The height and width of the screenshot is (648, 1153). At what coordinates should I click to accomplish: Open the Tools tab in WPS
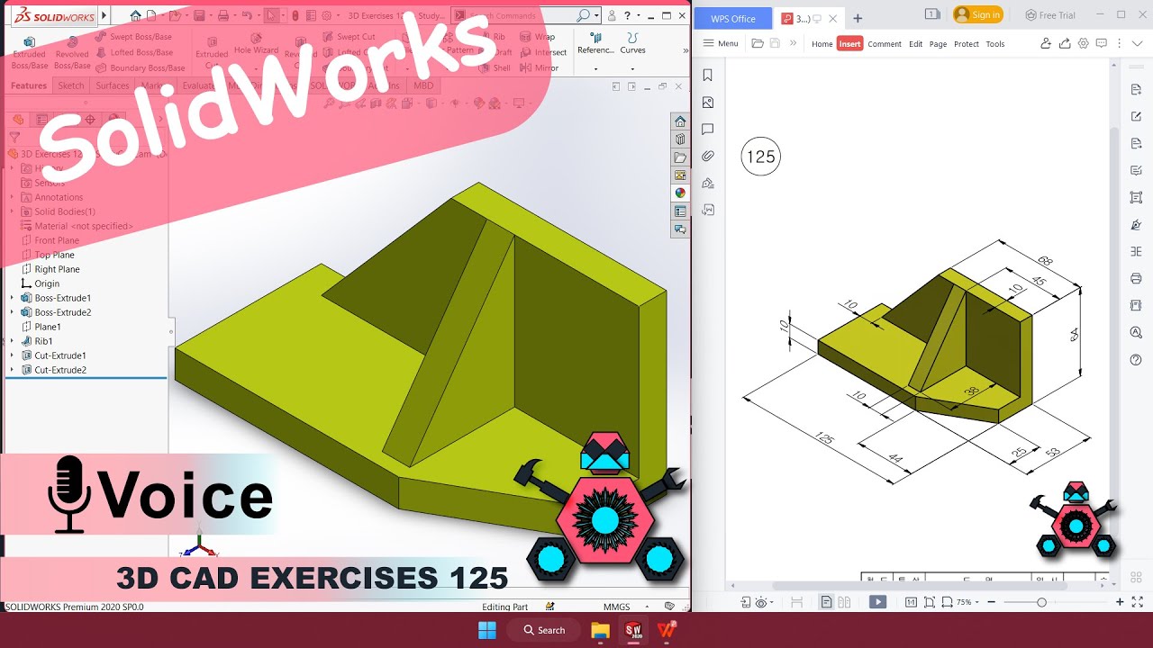pos(995,43)
